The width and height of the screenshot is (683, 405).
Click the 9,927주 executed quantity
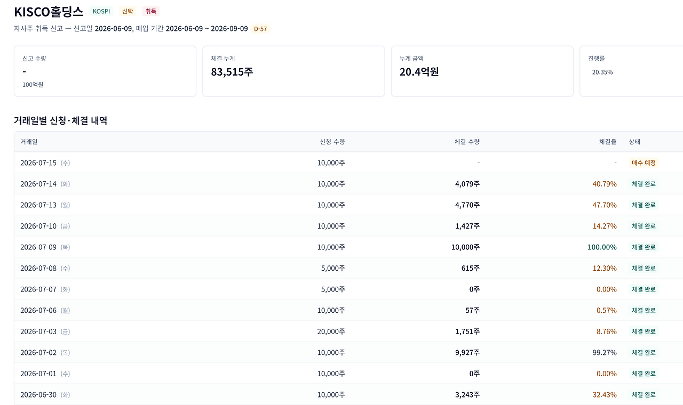coord(467,352)
